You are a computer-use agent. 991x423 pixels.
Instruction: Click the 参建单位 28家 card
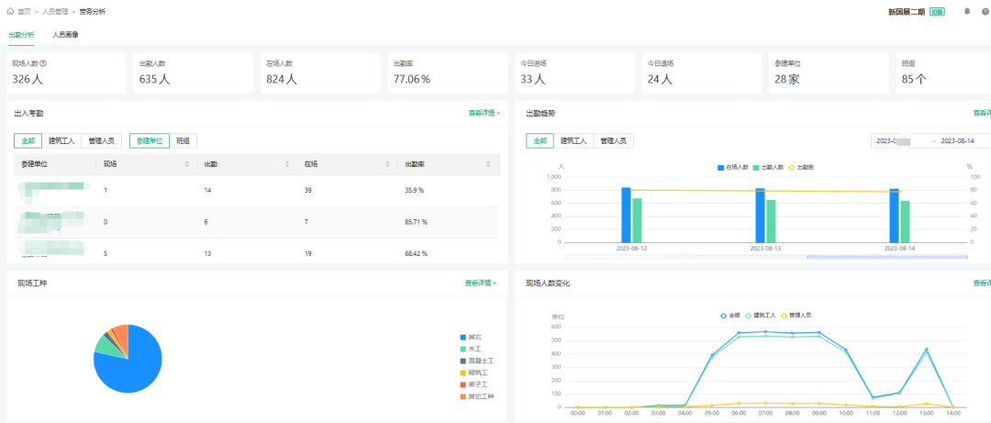tap(829, 73)
